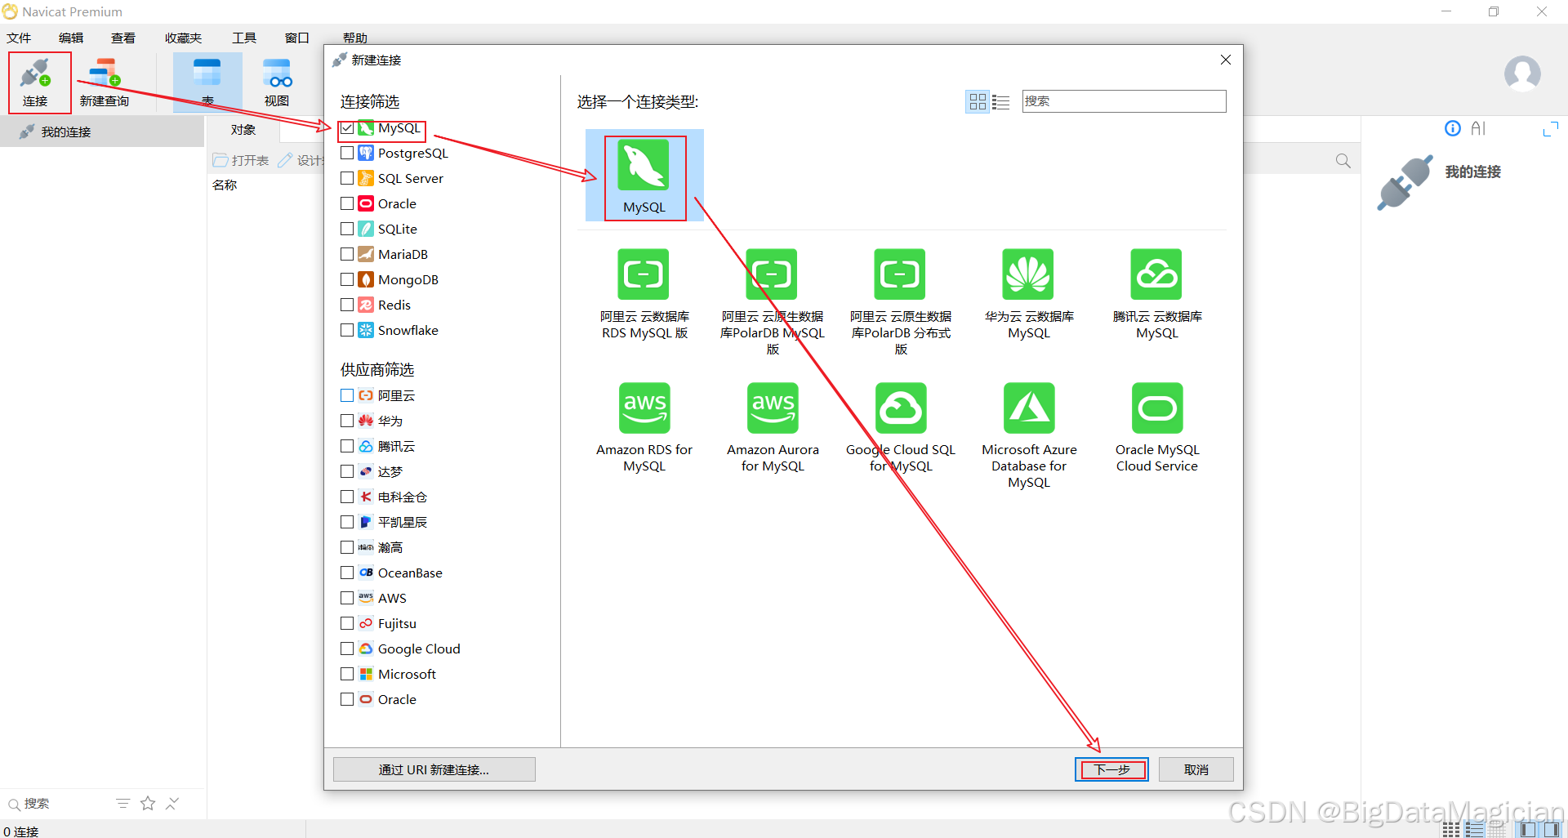The width and height of the screenshot is (1568, 838).
Task: Choose Oracle MySQL Cloud Service tile
Action: point(1157,428)
